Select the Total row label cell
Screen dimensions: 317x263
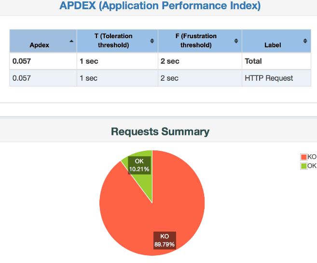tap(276, 61)
